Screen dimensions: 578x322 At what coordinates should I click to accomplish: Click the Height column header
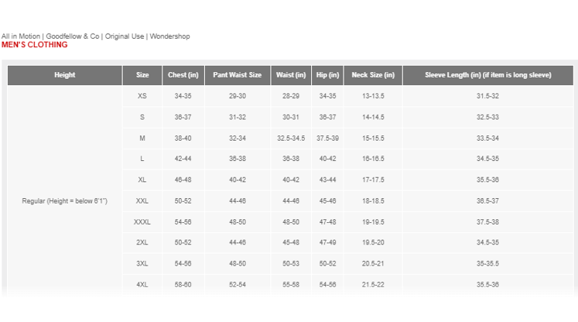(x=65, y=75)
